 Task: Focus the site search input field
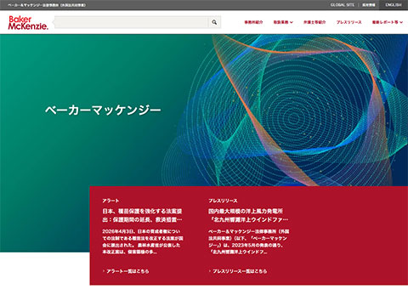pos(132,22)
